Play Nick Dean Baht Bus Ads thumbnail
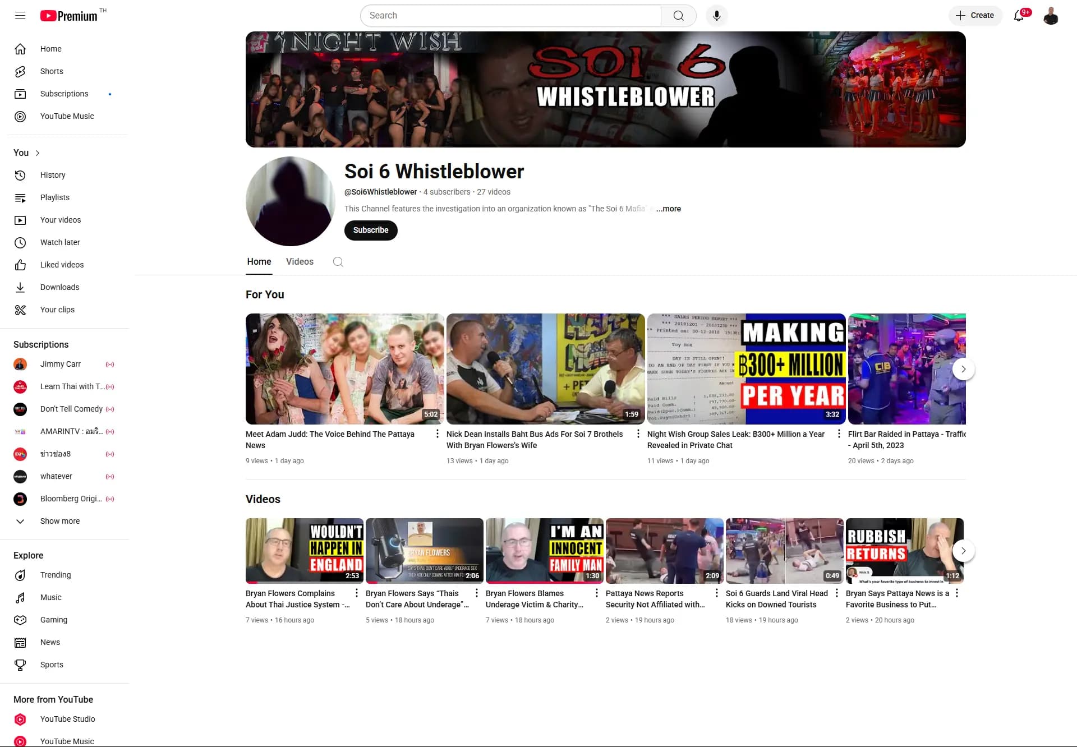Screen dimensions: 1077x747 tap(546, 369)
